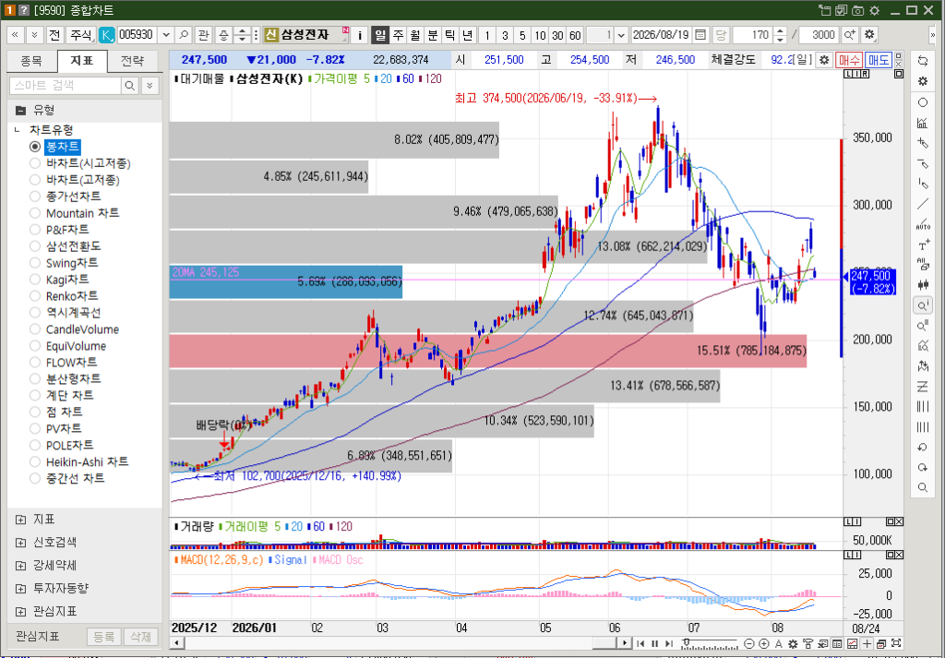This screenshot has height=658, width=945.
Task: Undo the last chart drawing
Action: pos(922,447)
